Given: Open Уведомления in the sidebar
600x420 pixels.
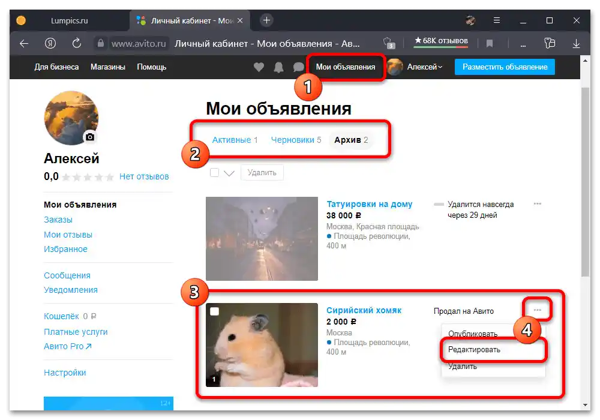Looking at the screenshot, I should coord(70,290).
